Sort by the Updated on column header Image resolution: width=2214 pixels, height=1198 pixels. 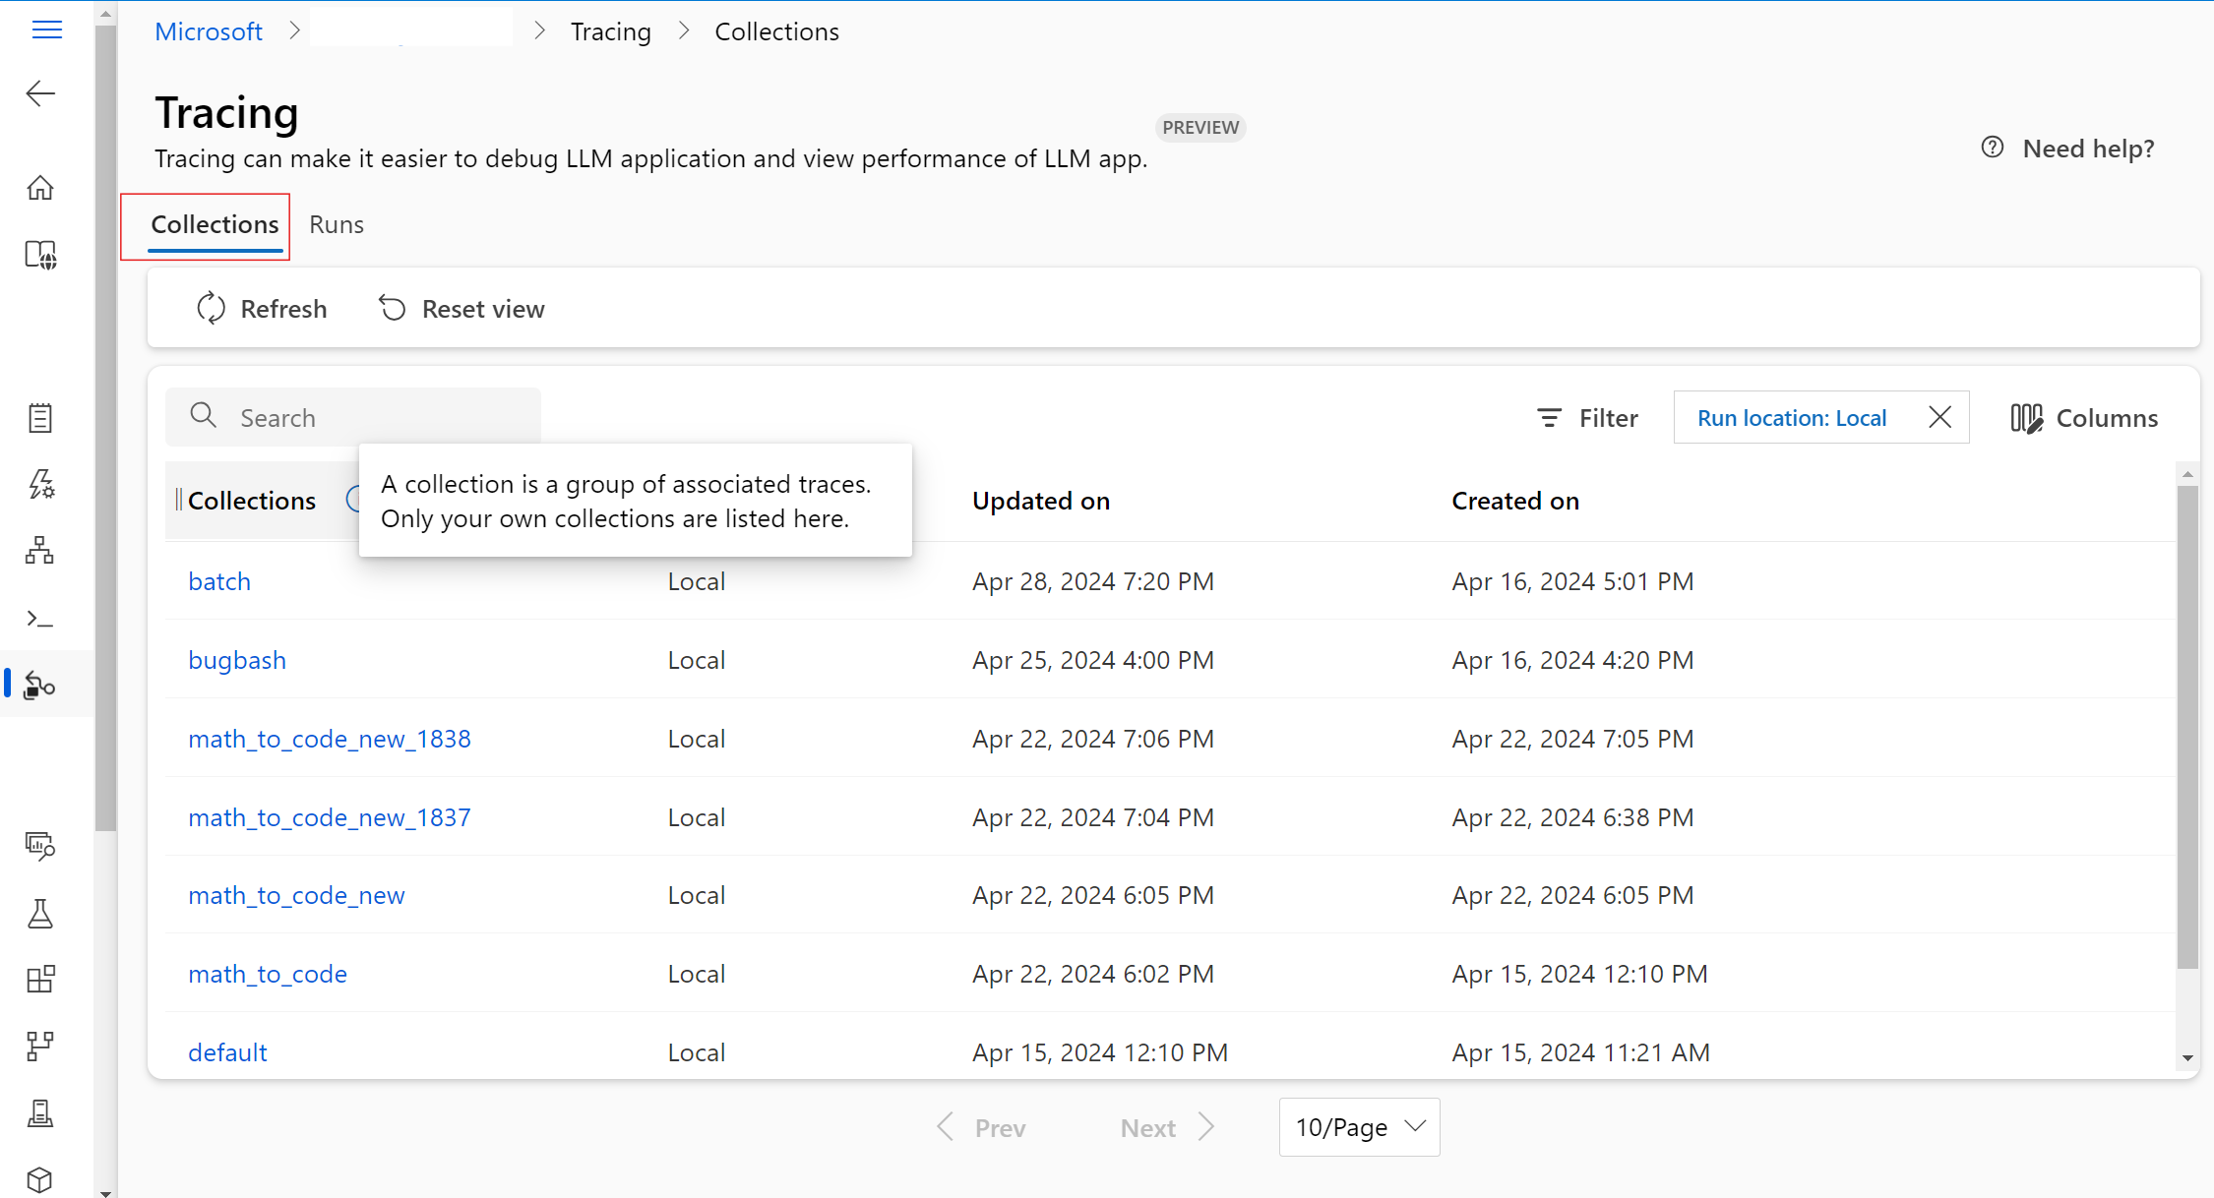(x=1041, y=501)
